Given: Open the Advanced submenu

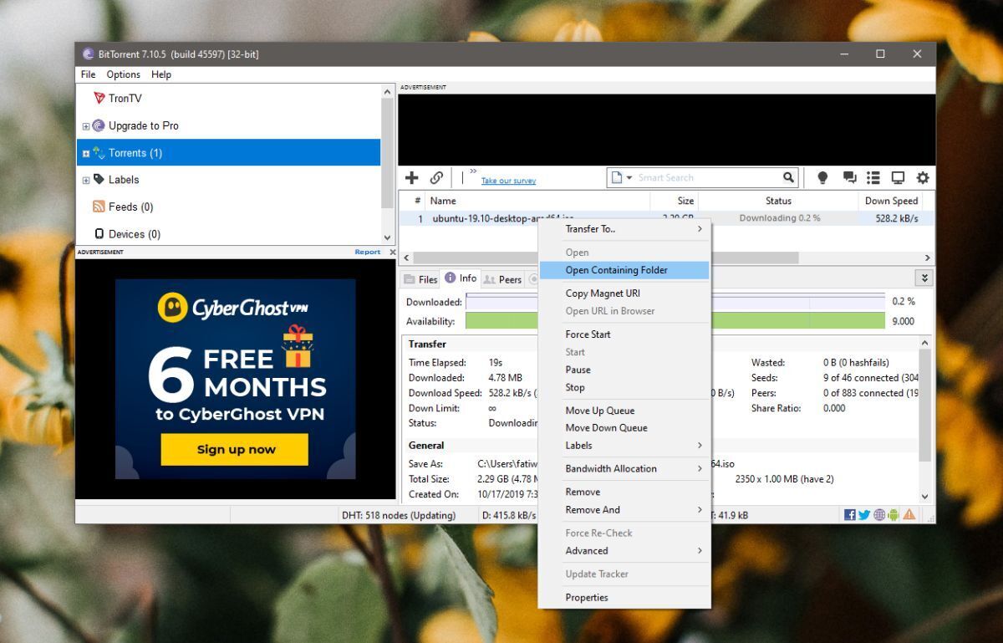Looking at the screenshot, I should pos(624,550).
